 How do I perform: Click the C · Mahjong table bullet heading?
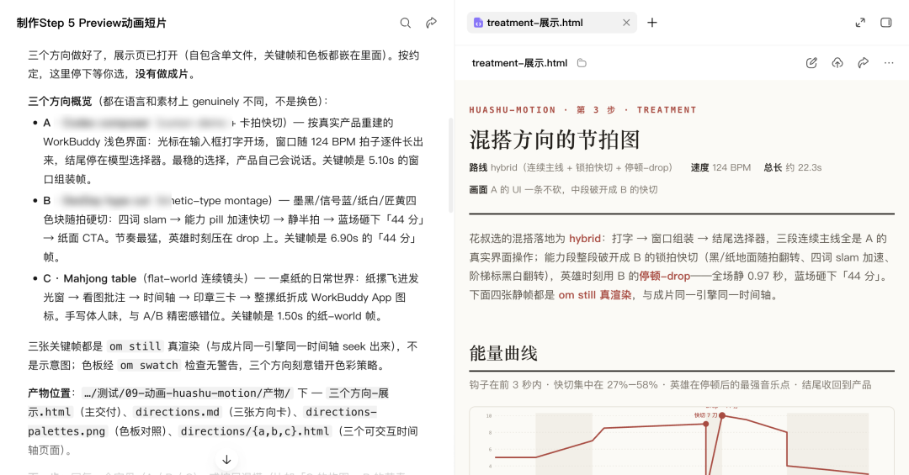point(90,278)
